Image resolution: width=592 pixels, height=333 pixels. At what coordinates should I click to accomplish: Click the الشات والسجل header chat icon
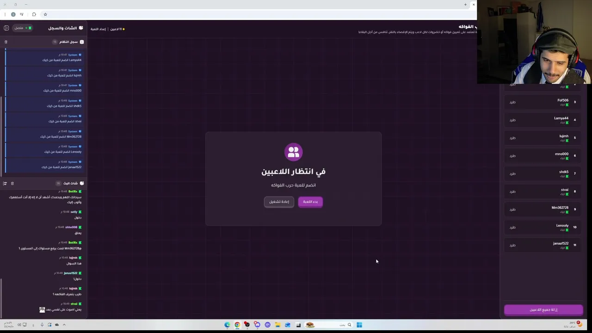(x=81, y=28)
